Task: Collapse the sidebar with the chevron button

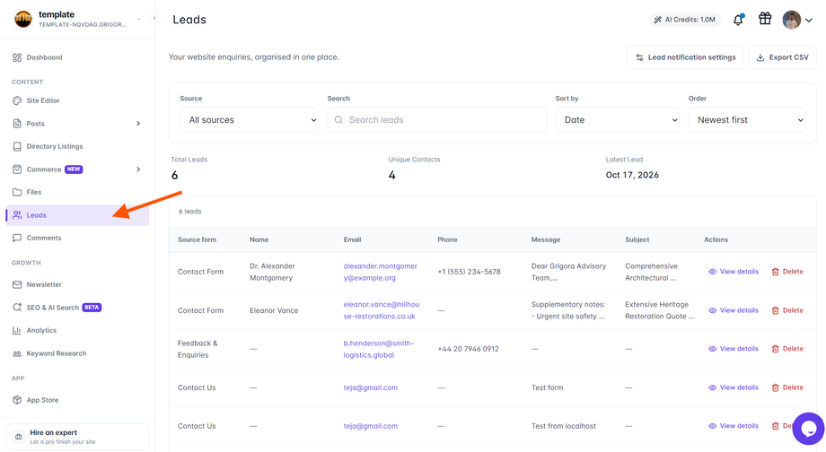Action: pyautogui.click(x=154, y=19)
